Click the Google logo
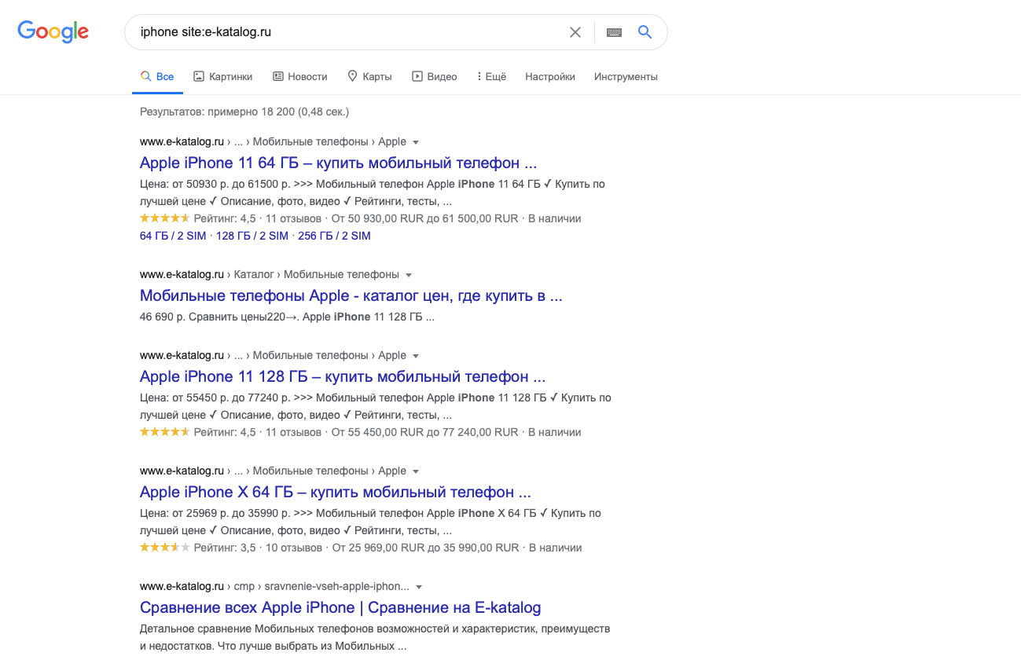 (x=53, y=31)
